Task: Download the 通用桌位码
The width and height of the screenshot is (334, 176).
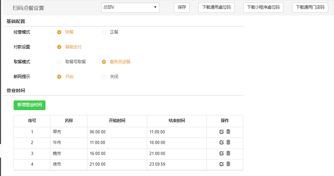Action: [216, 7]
